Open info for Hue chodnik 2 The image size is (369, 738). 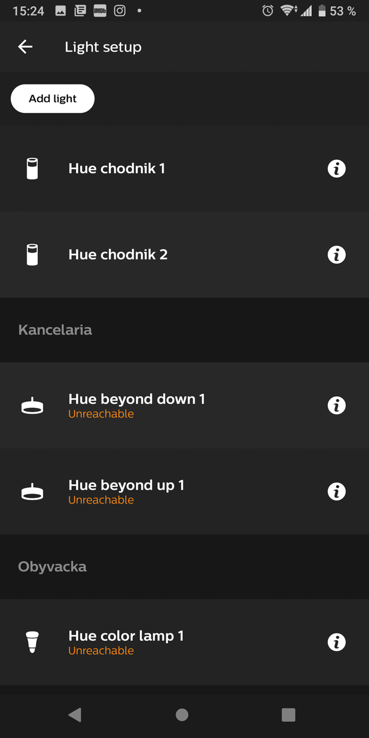[x=336, y=255]
